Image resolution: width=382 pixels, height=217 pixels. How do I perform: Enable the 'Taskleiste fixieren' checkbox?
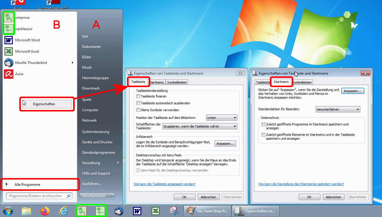pyautogui.click(x=138, y=96)
